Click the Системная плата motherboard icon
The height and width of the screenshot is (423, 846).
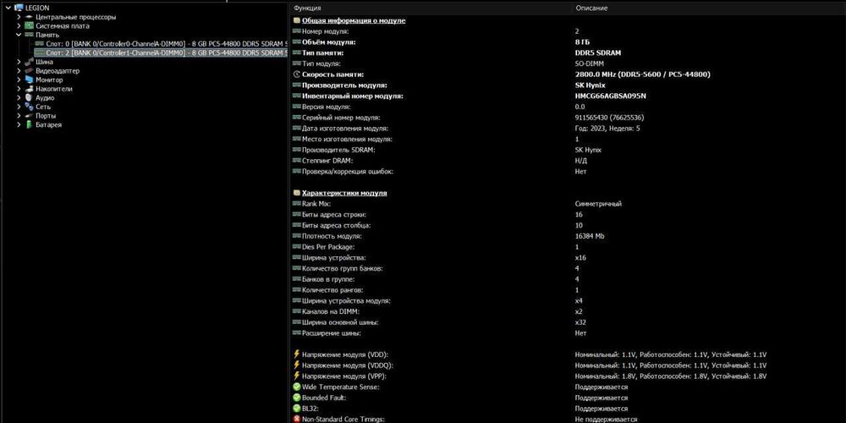tap(29, 26)
